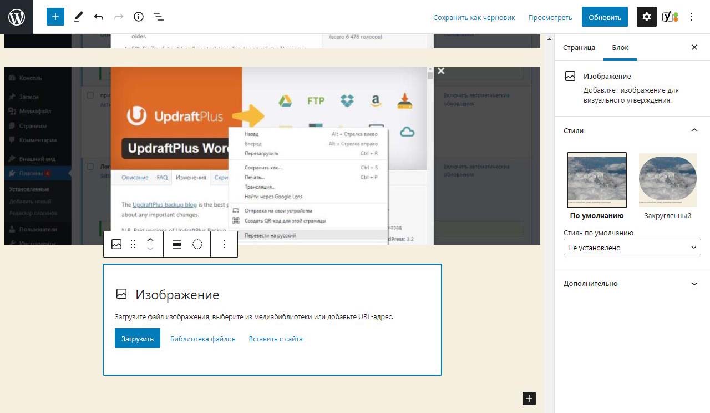This screenshot has height=413, width=710.
Task: Toggle the settings gear sidebar
Action: click(646, 17)
